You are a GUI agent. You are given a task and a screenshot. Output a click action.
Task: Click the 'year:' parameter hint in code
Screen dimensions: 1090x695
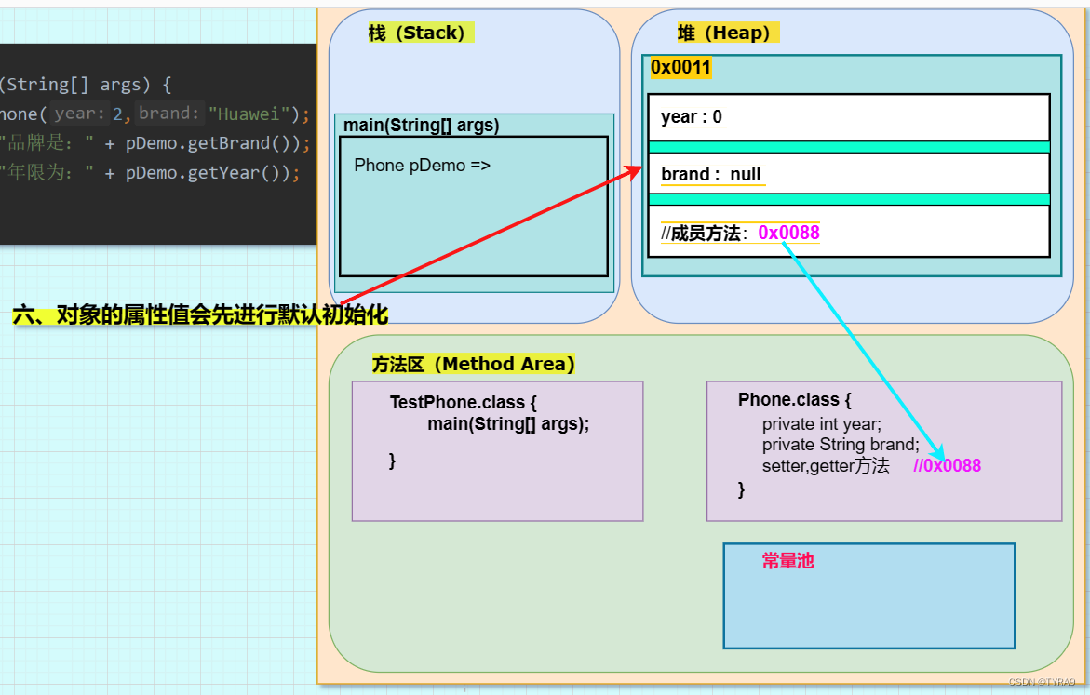80,114
